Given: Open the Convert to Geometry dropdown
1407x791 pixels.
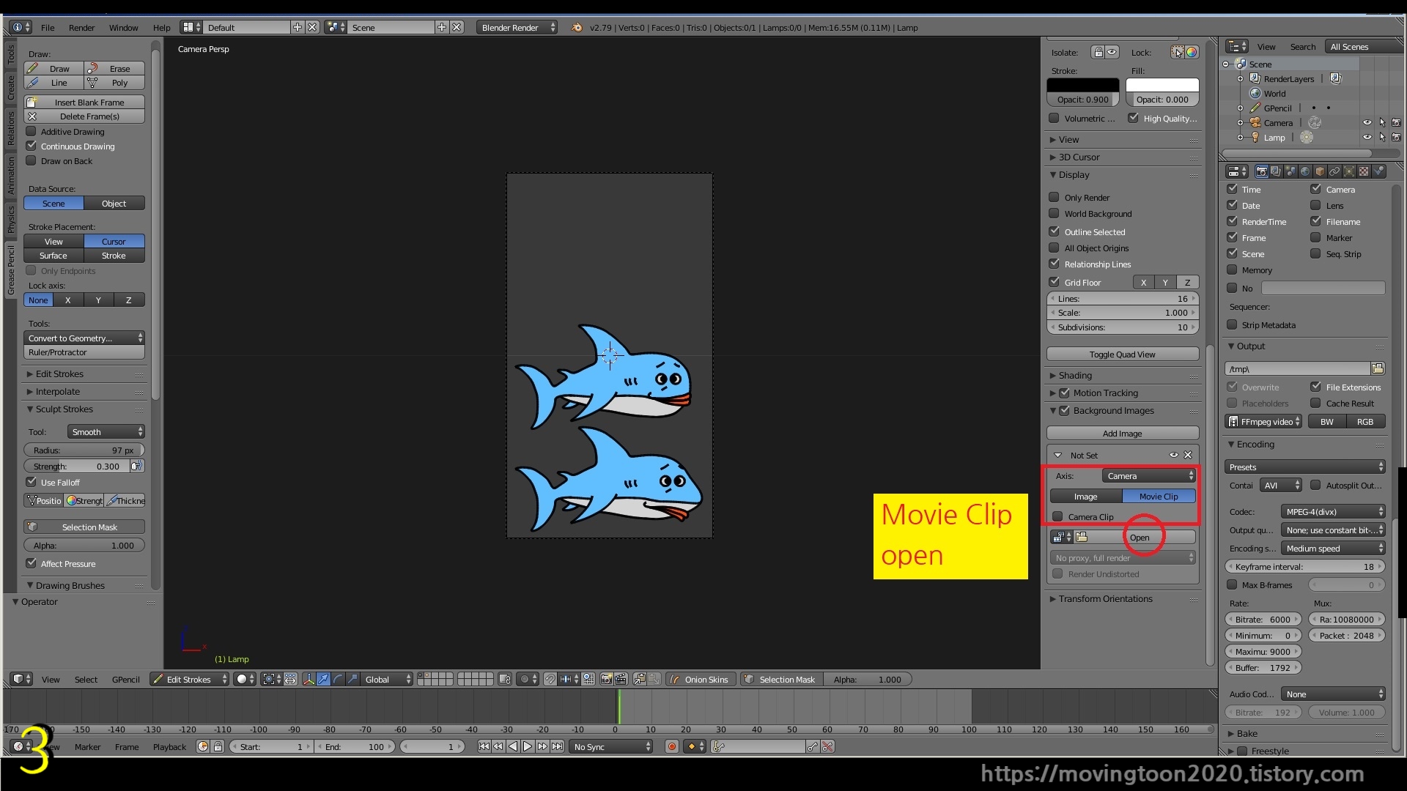Looking at the screenshot, I should (x=84, y=338).
